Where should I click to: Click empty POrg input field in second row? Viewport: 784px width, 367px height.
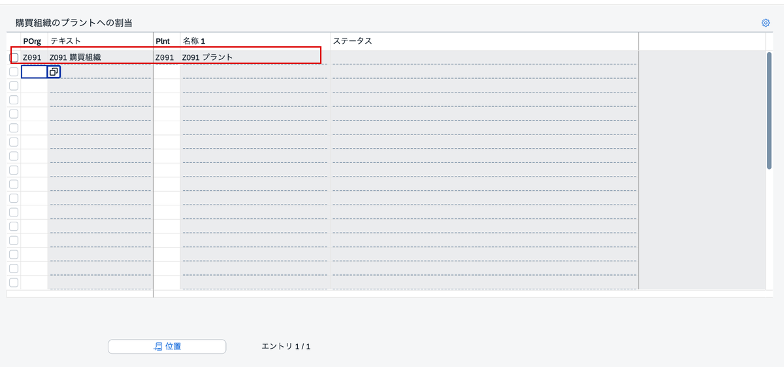pos(35,72)
